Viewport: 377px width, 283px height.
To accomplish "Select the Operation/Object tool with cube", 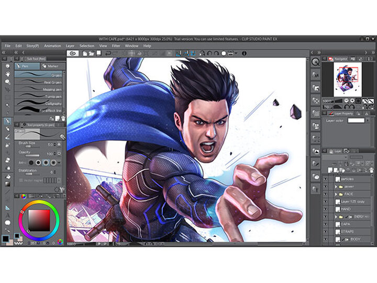I will pyautogui.click(x=8, y=82).
